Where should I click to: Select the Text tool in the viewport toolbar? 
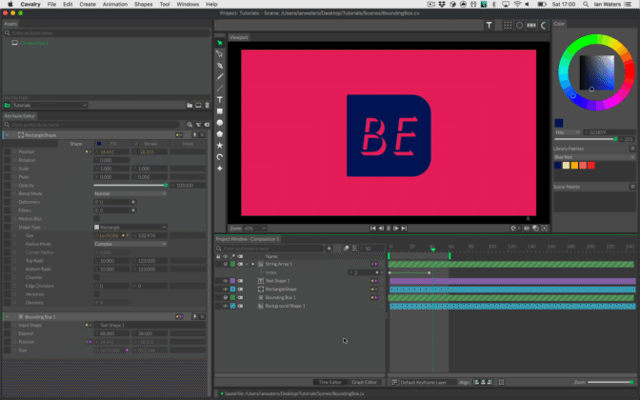(x=220, y=99)
